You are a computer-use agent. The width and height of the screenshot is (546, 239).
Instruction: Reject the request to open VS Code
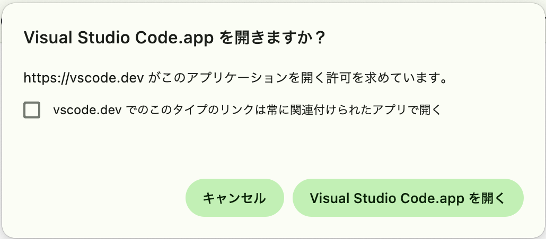235,198
